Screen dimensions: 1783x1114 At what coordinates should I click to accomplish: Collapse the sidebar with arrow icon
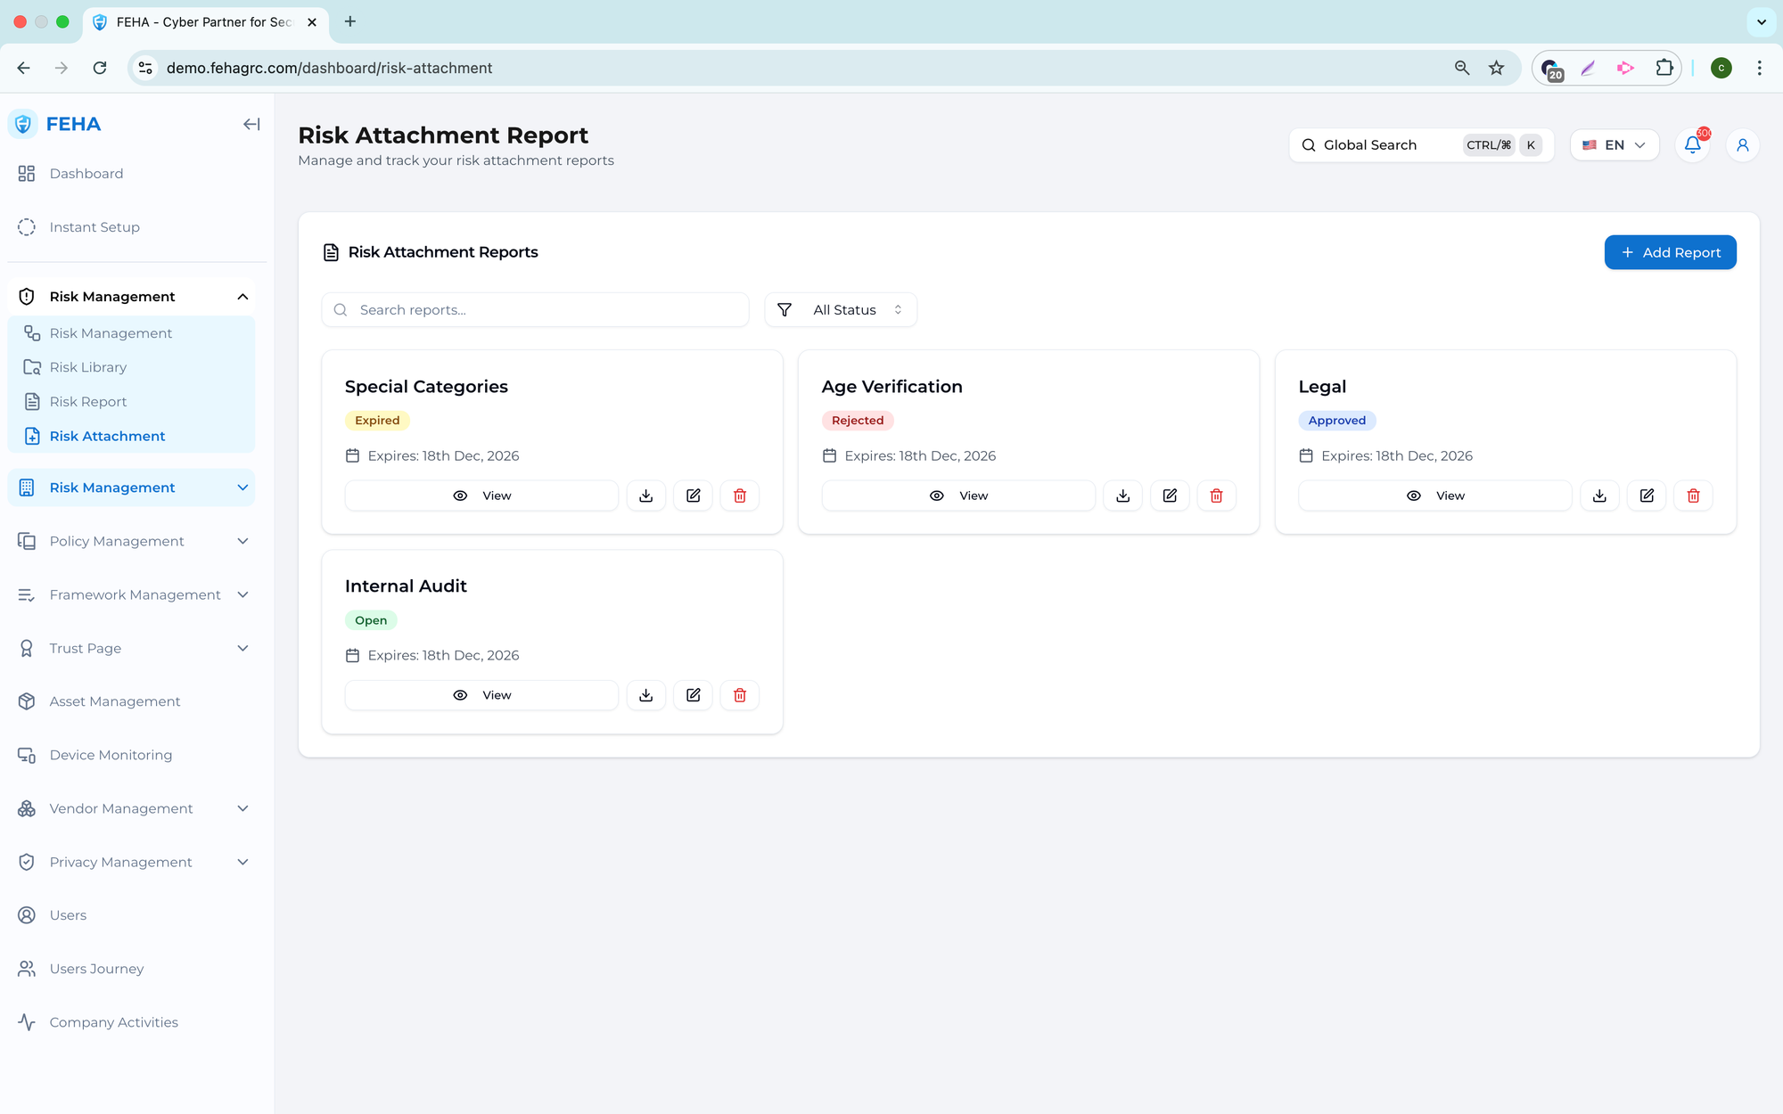pos(251,125)
